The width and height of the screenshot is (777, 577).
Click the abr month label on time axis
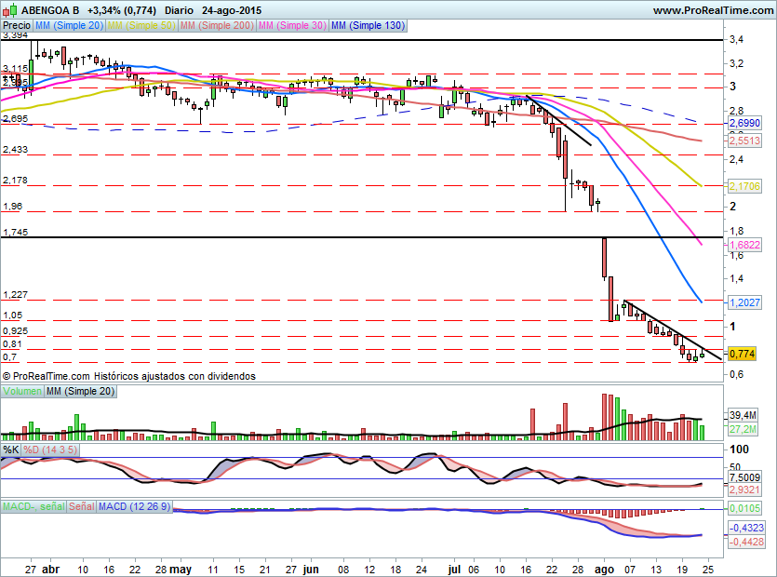51,569
